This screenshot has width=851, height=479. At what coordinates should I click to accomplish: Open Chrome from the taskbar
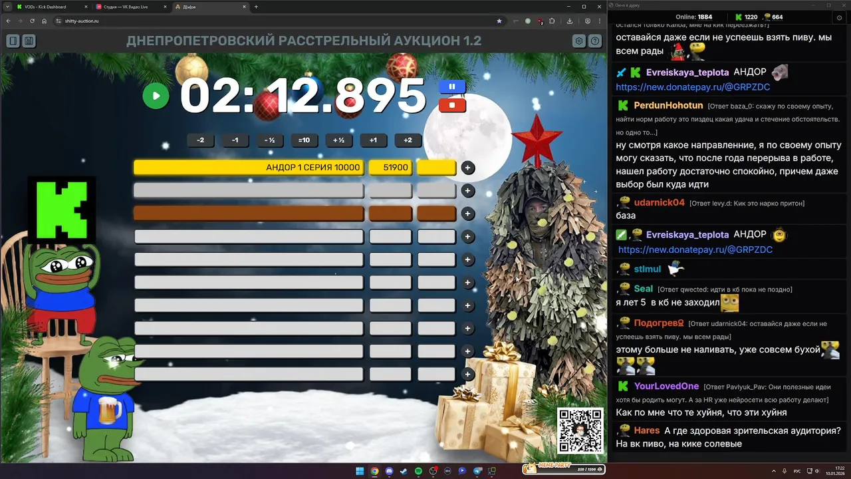(374, 471)
